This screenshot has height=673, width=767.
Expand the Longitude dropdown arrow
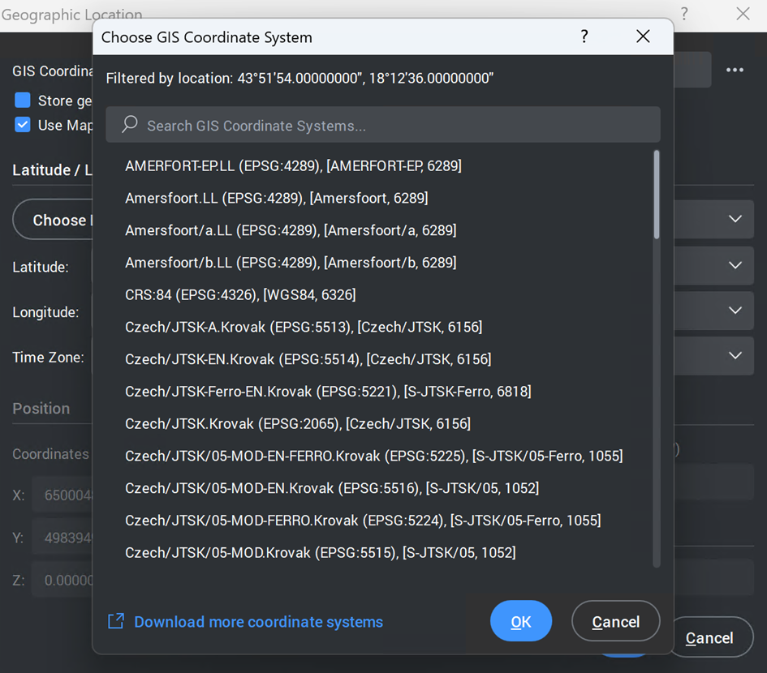pos(735,311)
